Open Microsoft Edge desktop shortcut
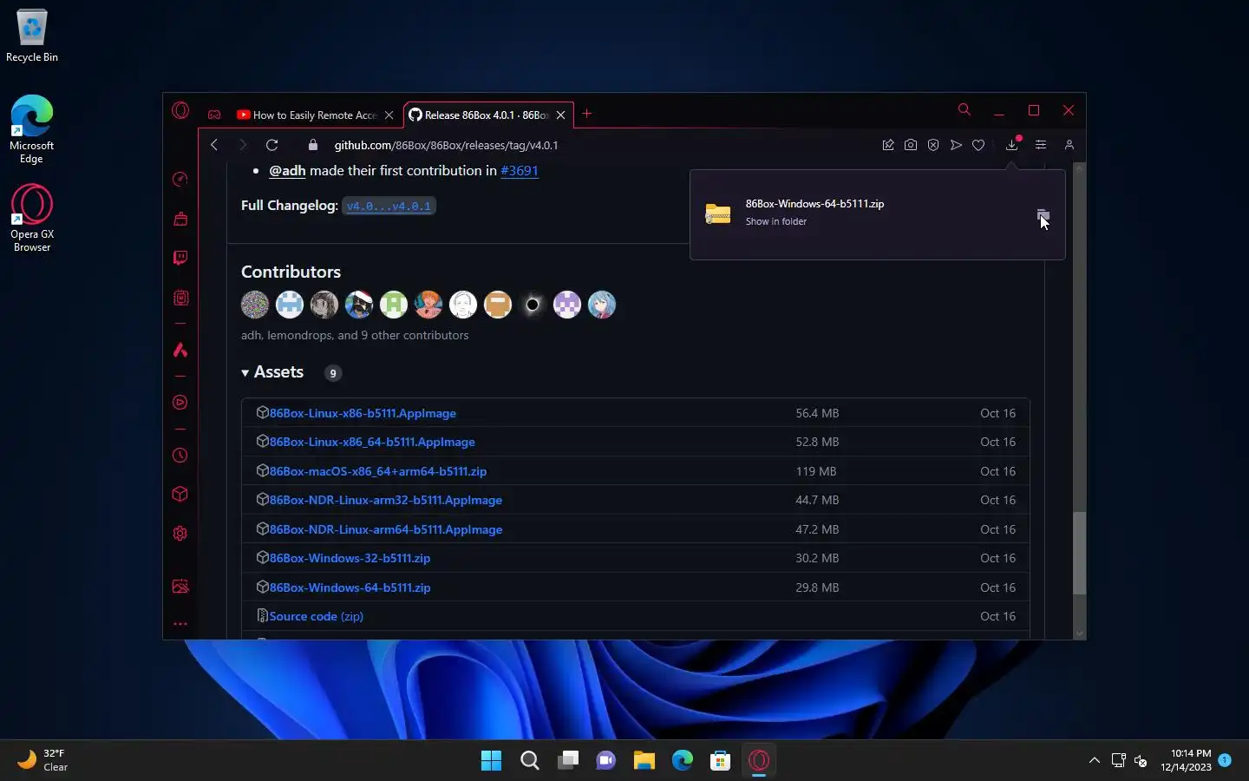Screen dimensions: 1249x781 pos(32,128)
